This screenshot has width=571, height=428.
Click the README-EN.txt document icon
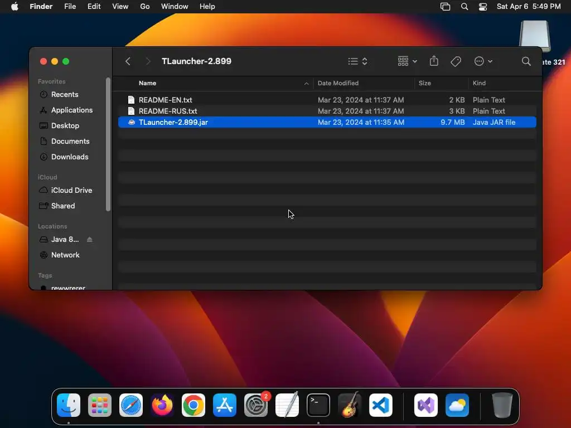tap(131, 100)
